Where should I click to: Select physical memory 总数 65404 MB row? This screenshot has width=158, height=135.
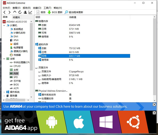tap(83, 25)
